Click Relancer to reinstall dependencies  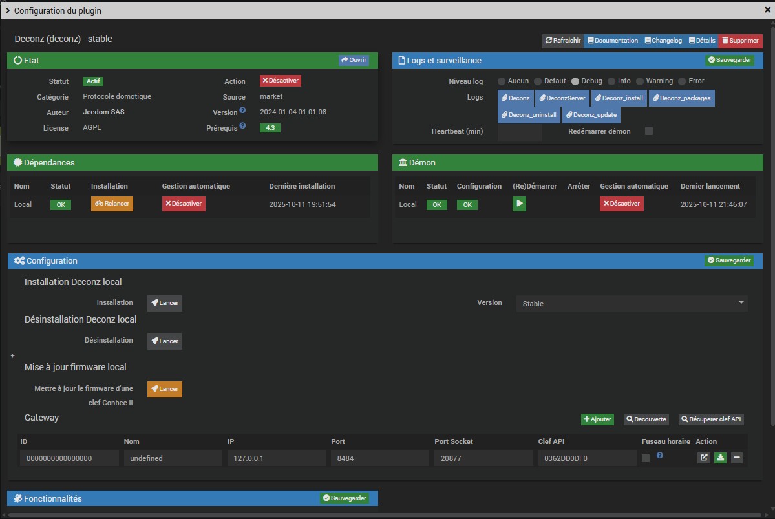[x=112, y=204]
